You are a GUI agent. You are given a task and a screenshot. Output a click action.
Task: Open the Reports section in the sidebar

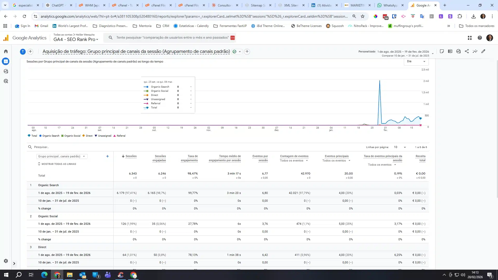6,61
